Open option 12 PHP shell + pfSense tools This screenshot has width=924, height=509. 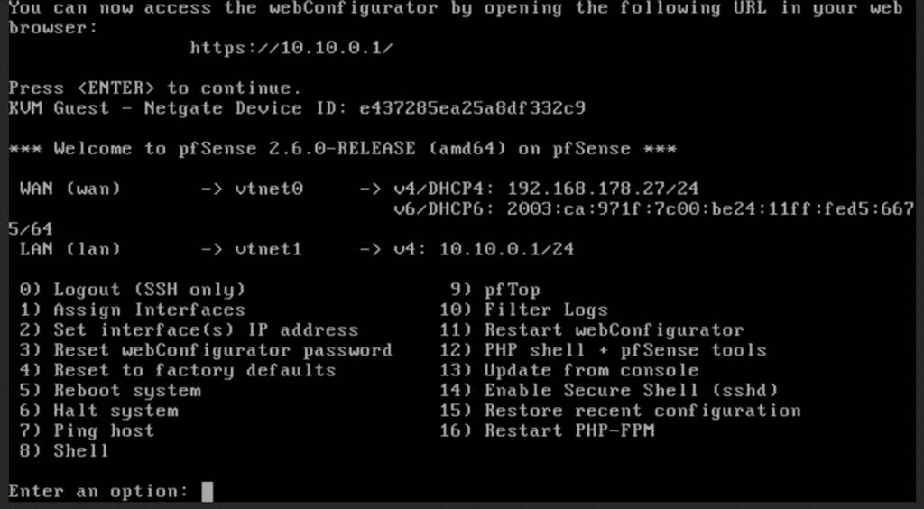(x=603, y=350)
